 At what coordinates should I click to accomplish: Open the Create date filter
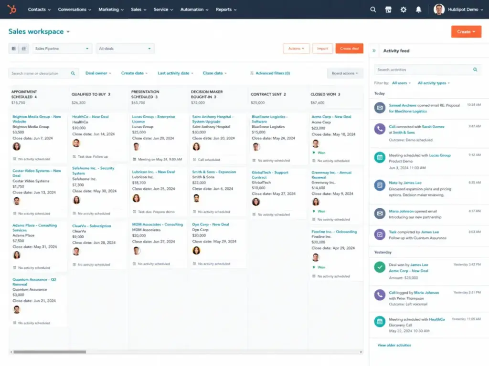[x=134, y=73]
